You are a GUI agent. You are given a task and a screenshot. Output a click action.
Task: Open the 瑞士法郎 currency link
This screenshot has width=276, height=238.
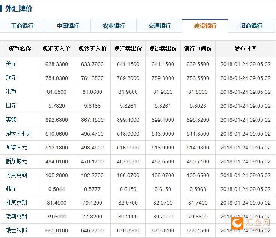click(17, 230)
